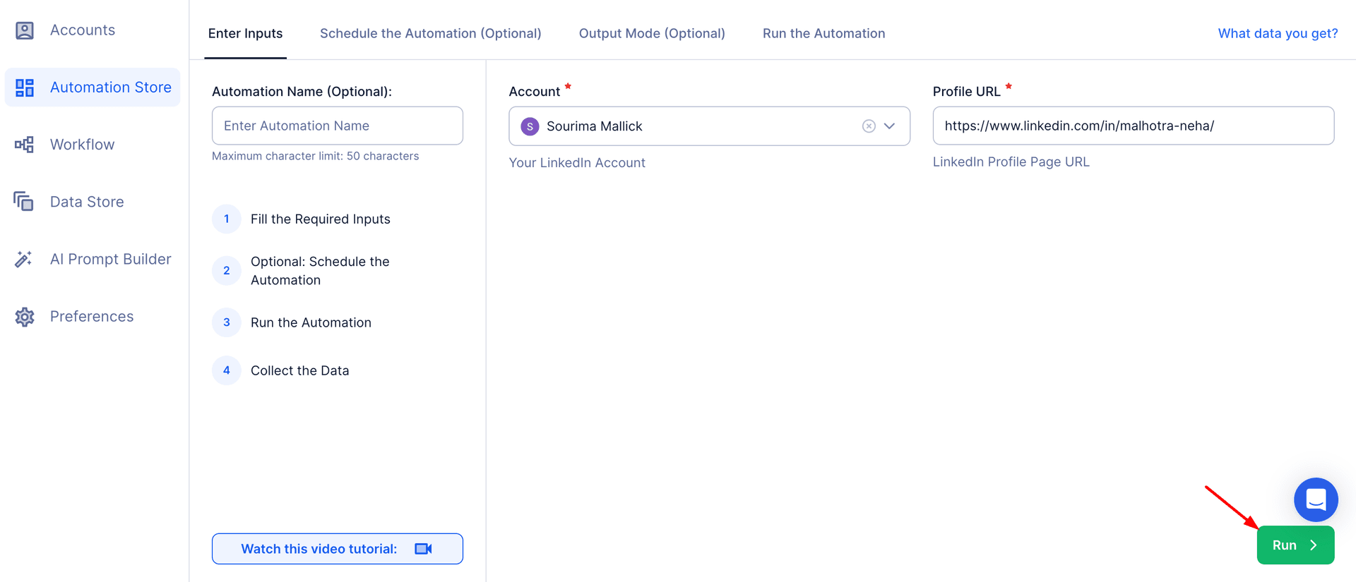Viewport: 1356px width, 582px height.
Task: Switch to the Enter Inputs tab
Action: (245, 33)
